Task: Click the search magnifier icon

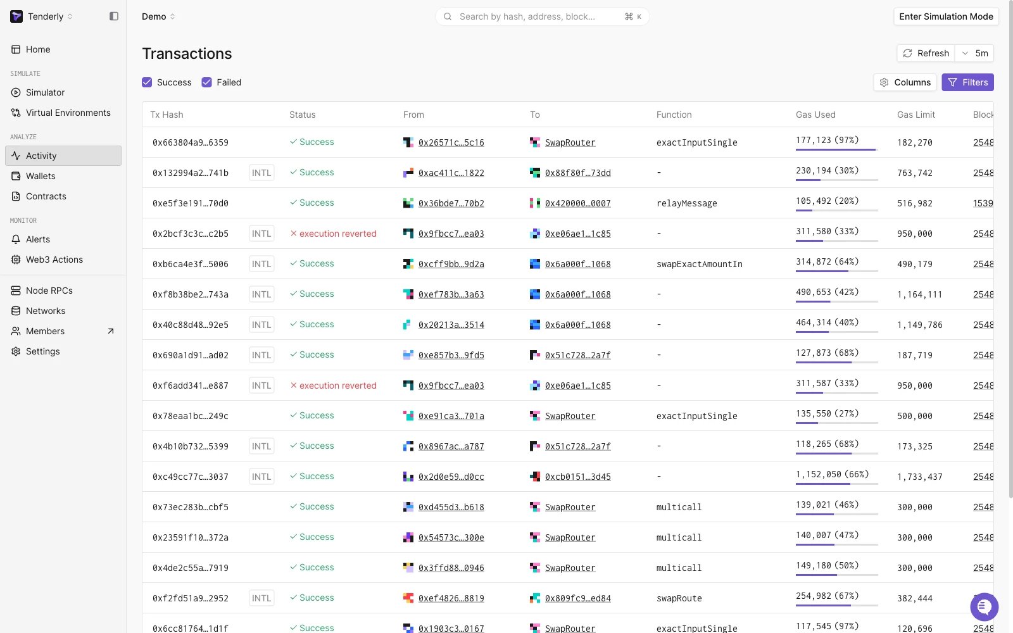Action: (448, 16)
